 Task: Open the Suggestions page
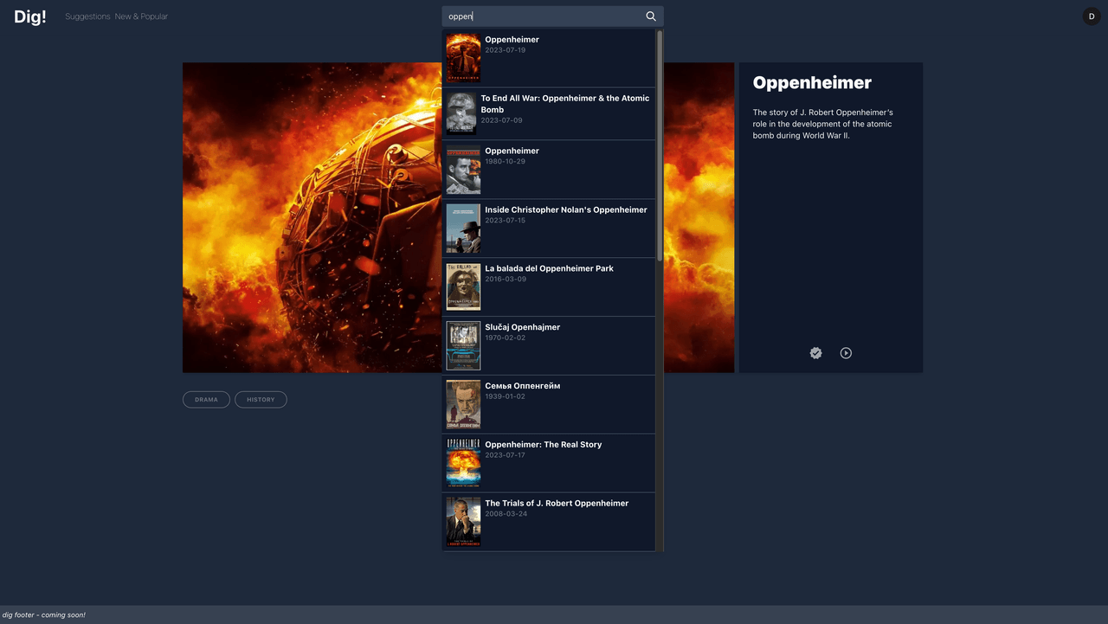(x=87, y=16)
